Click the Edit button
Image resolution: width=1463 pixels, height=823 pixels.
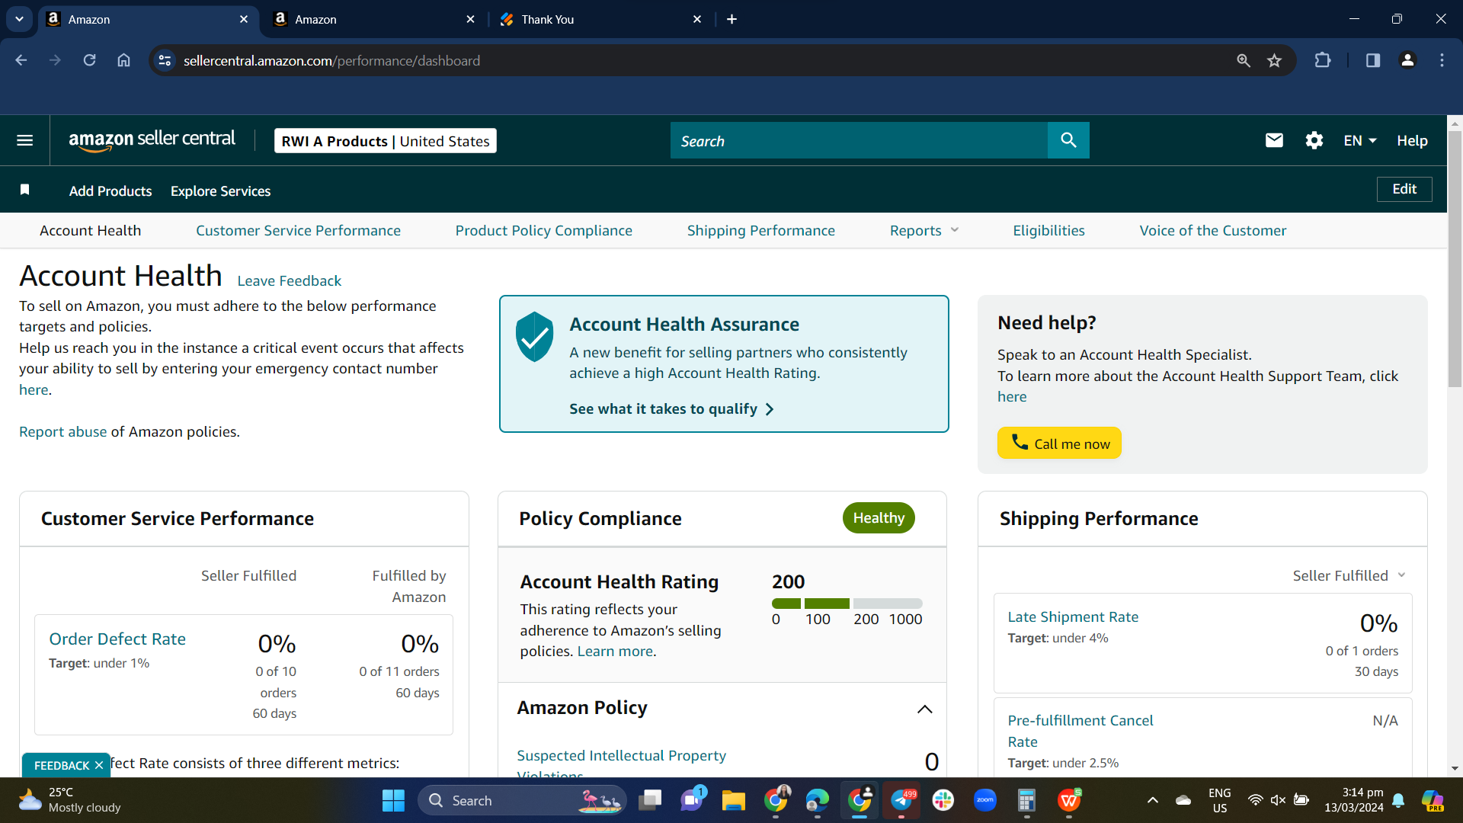tap(1404, 189)
